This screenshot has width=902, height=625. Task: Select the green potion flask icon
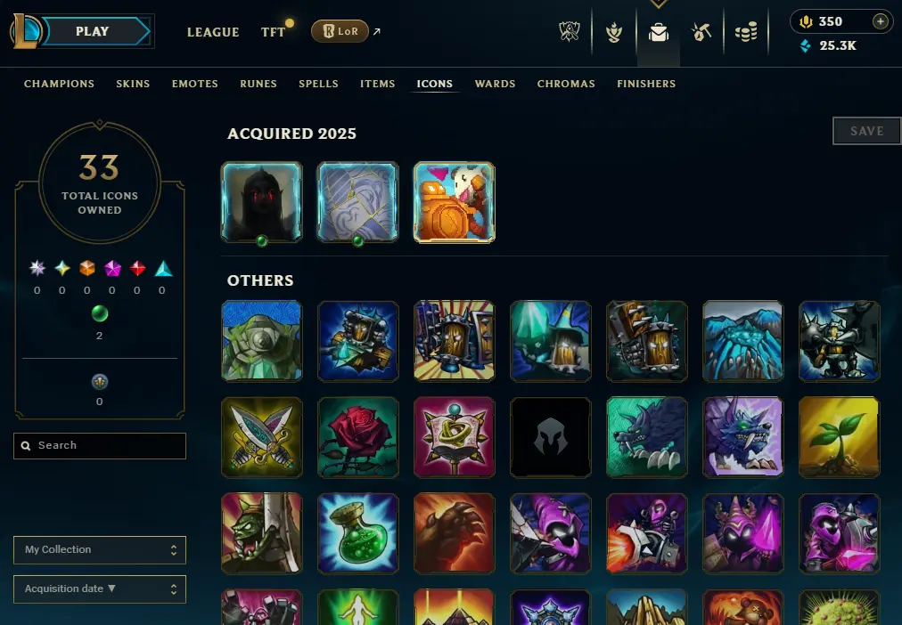click(x=357, y=533)
